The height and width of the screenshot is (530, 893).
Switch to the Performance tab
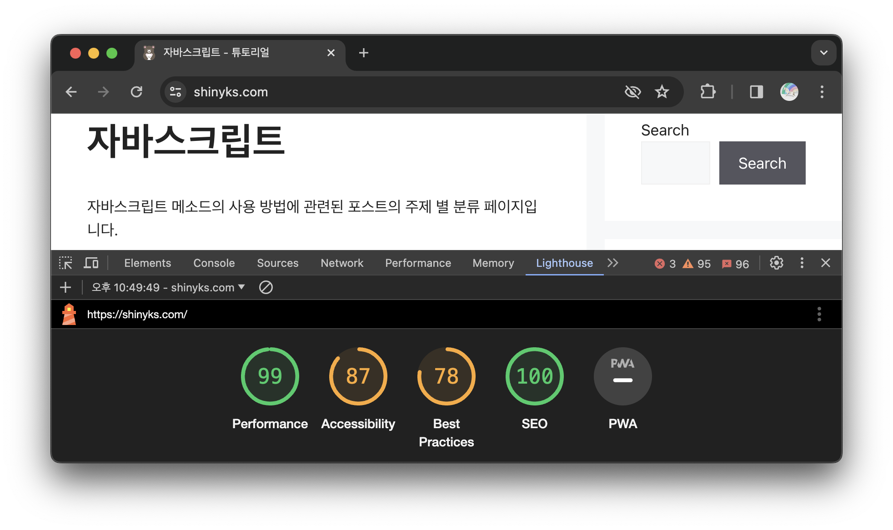pos(418,263)
